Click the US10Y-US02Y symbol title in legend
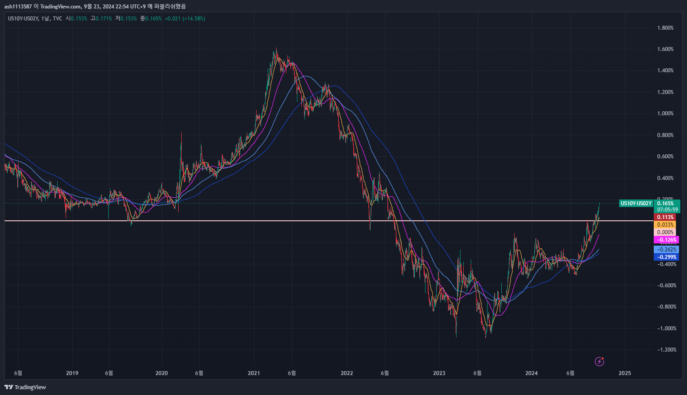Viewport: 687px width, 395px height. (23, 19)
